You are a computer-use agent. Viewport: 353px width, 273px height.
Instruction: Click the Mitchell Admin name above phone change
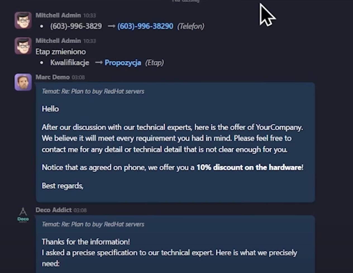click(x=58, y=15)
